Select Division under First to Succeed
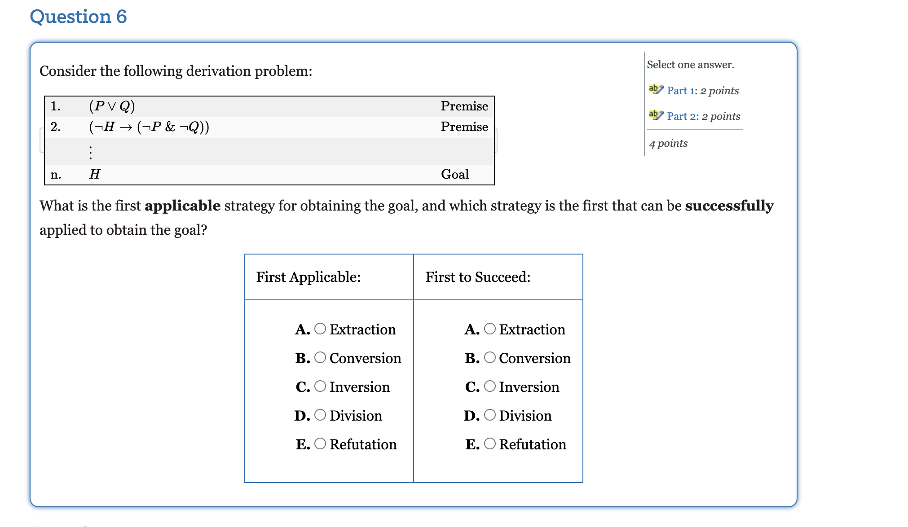Screen dimensions: 908x527 (489, 416)
